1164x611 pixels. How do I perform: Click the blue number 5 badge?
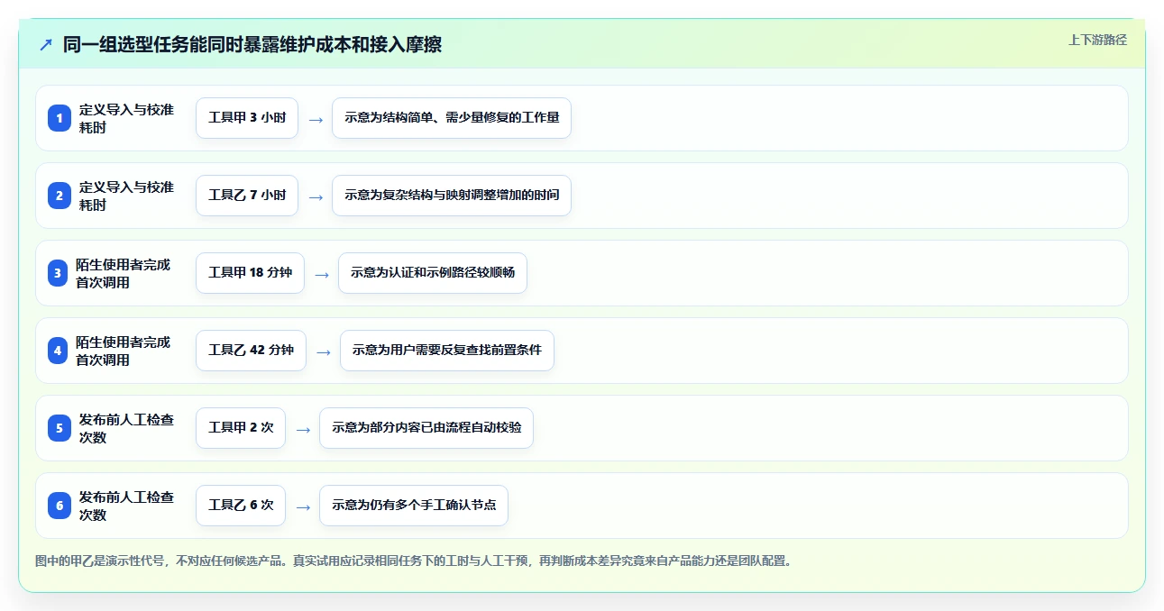60,428
